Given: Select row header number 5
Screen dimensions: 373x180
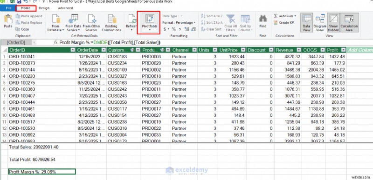Looking at the screenshot, I should 4,83.
